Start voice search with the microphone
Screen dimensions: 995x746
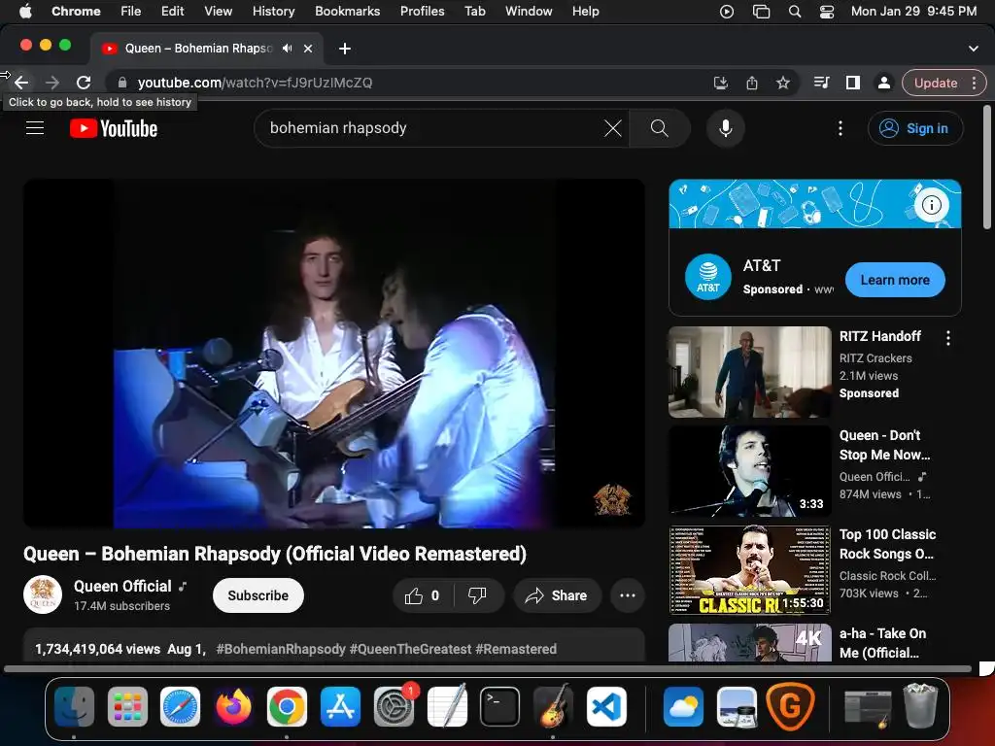[725, 128]
